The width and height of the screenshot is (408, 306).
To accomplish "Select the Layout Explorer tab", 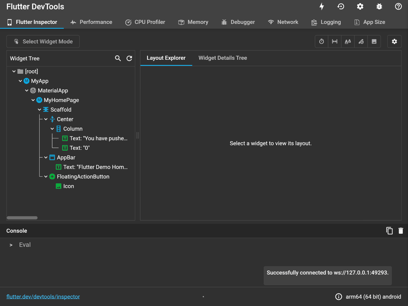I will [166, 58].
